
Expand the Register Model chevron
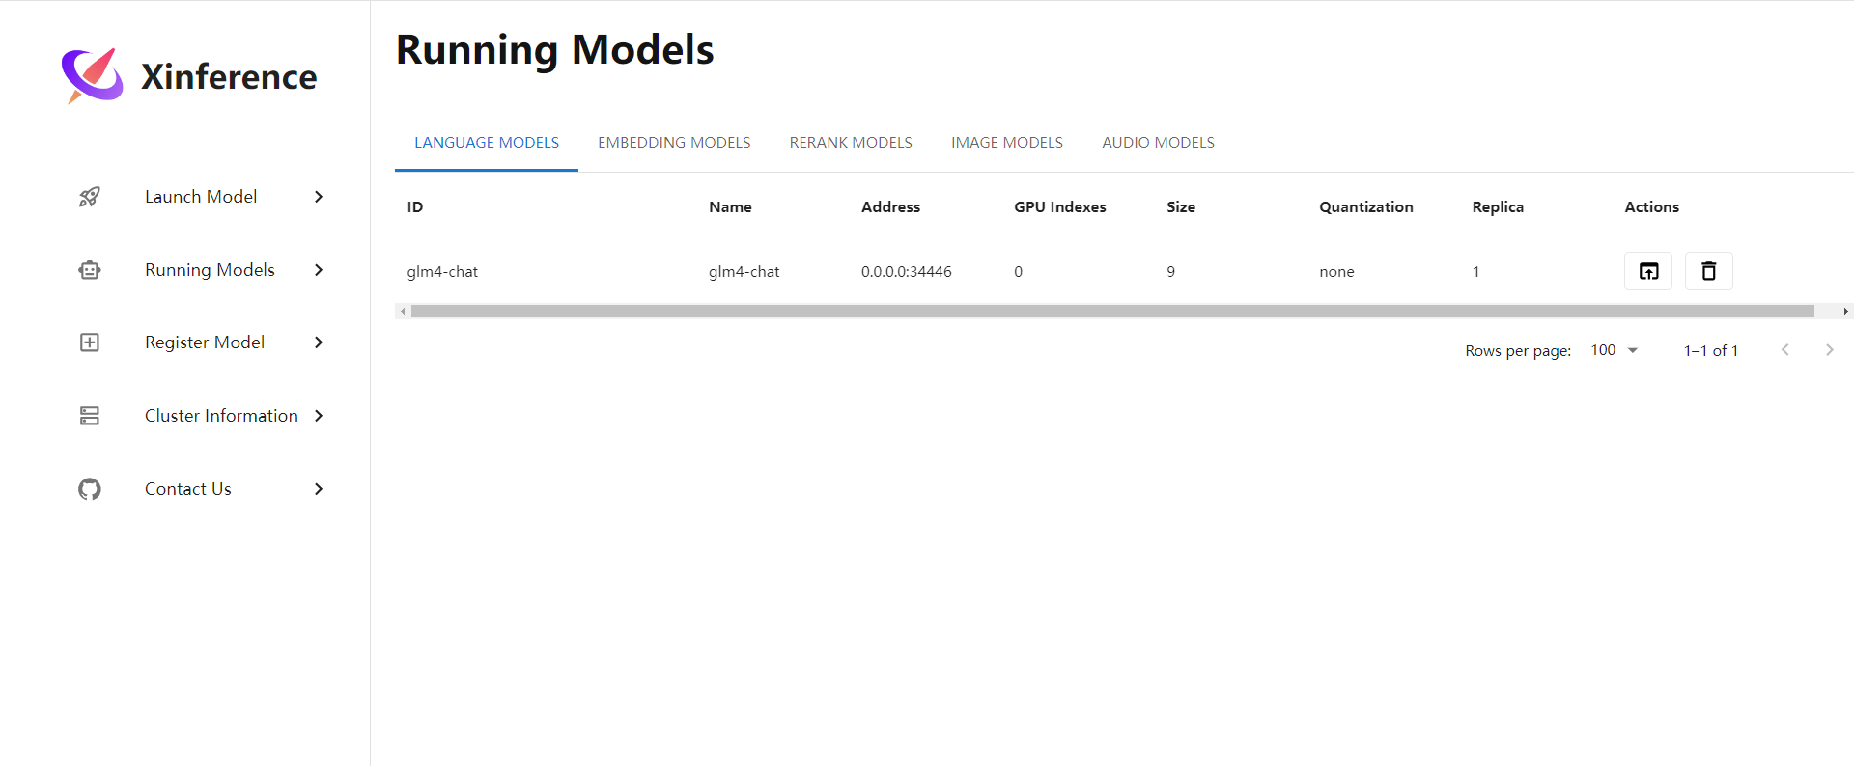[319, 342]
